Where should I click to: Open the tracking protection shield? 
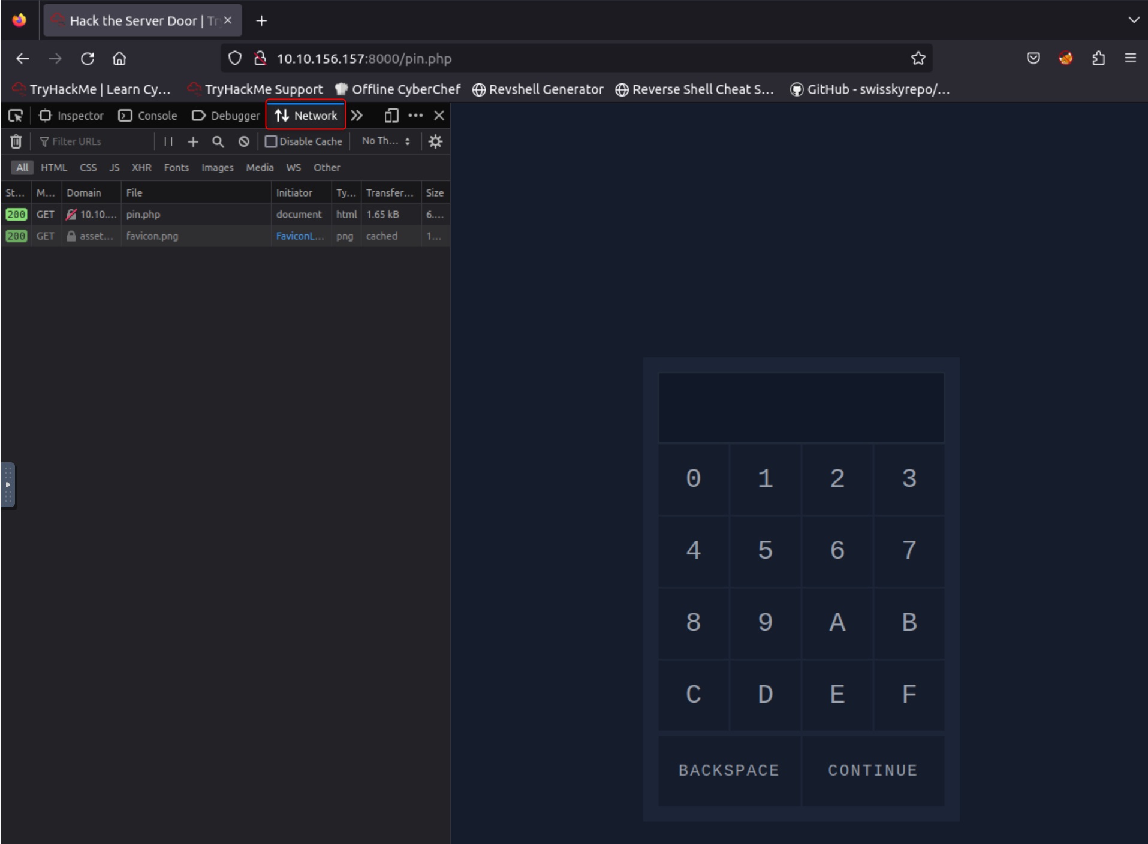(x=235, y=58)
